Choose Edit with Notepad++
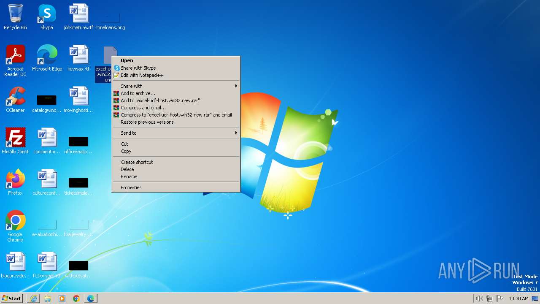Image resolution: width=540 pixels, height=304 pixels. coord(176,75)
